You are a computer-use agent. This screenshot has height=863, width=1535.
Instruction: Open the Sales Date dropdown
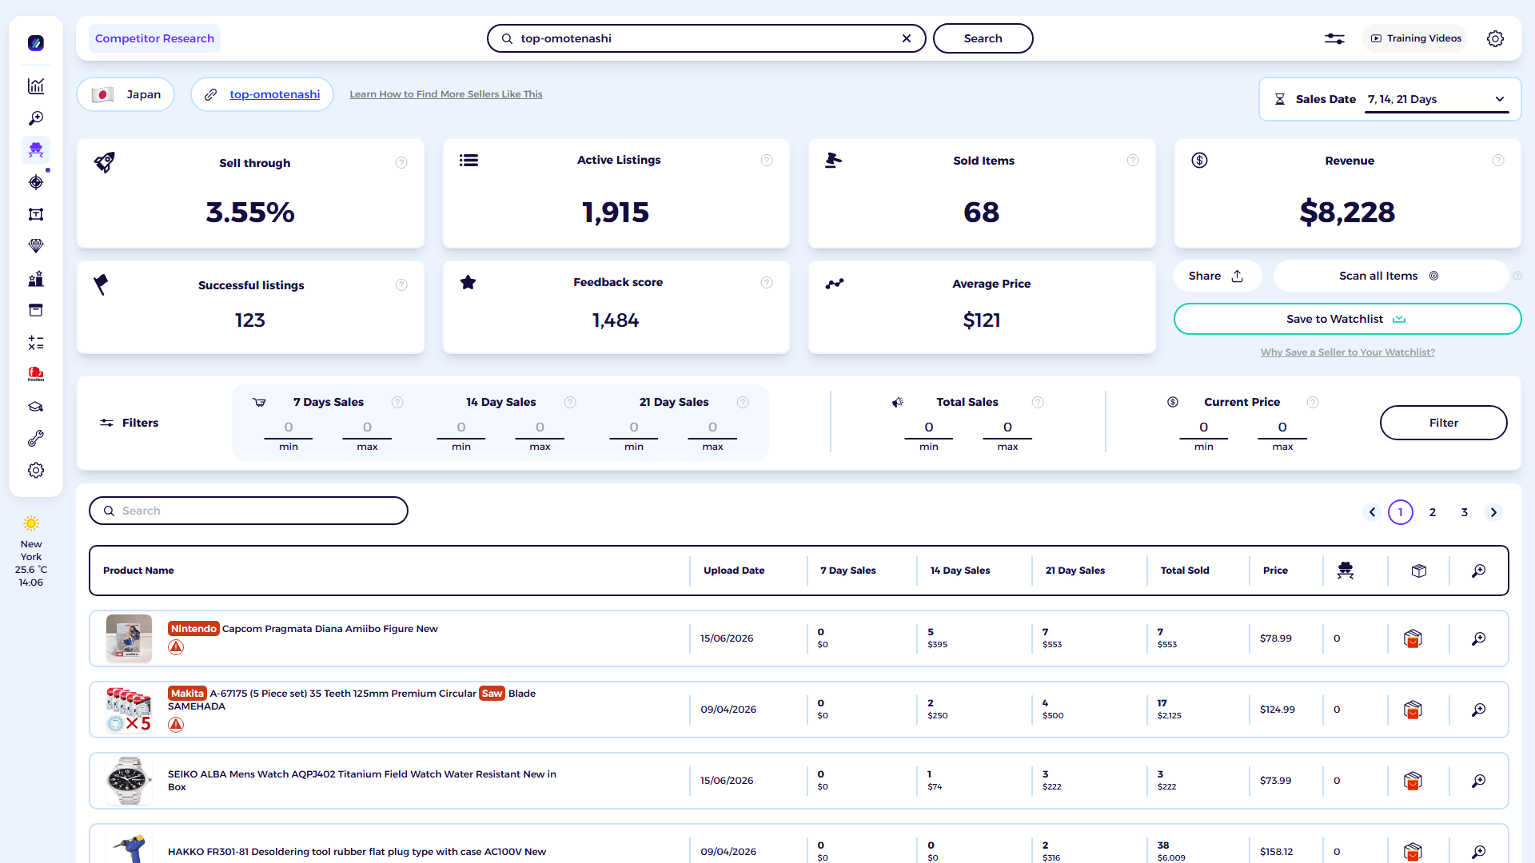1436,99
